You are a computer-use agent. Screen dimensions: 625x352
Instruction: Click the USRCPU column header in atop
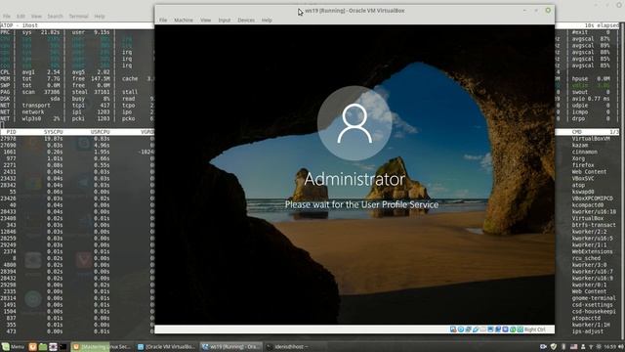click(100, 132)
